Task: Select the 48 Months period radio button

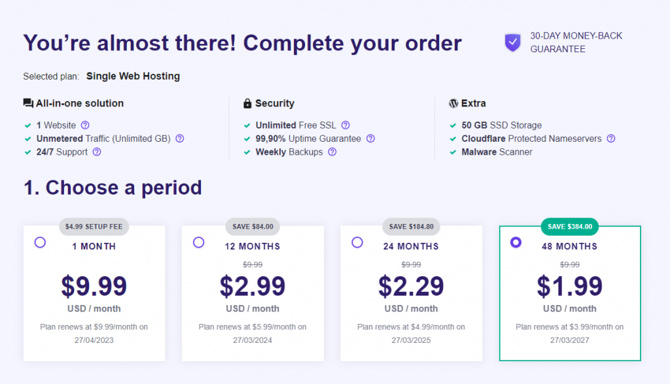Action: pos(516,242)
